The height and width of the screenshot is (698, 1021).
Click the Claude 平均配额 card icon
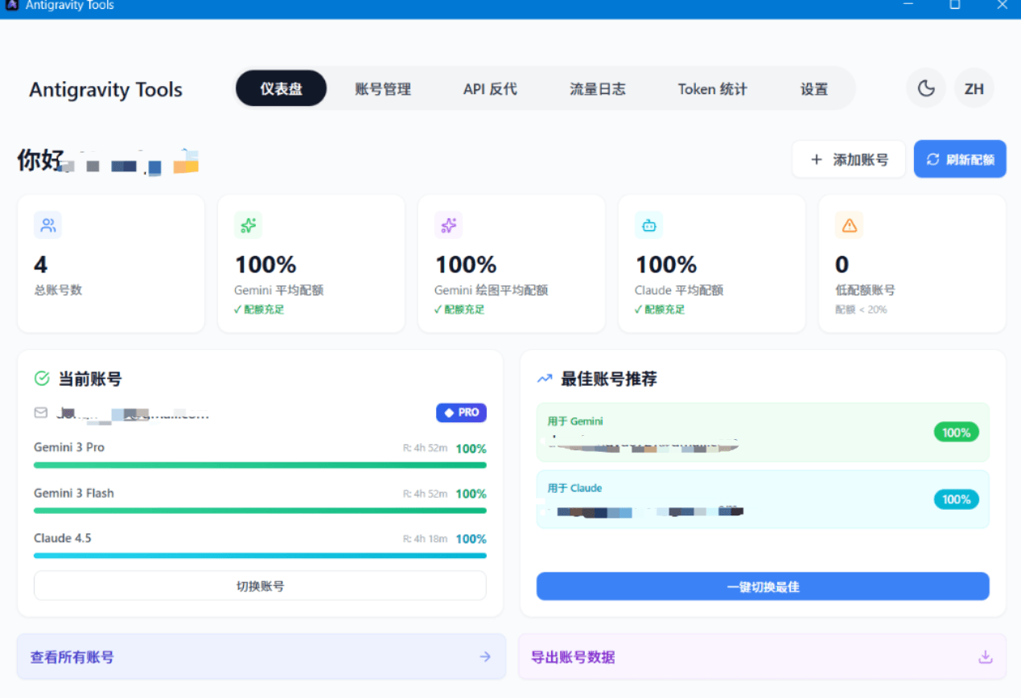648,225
